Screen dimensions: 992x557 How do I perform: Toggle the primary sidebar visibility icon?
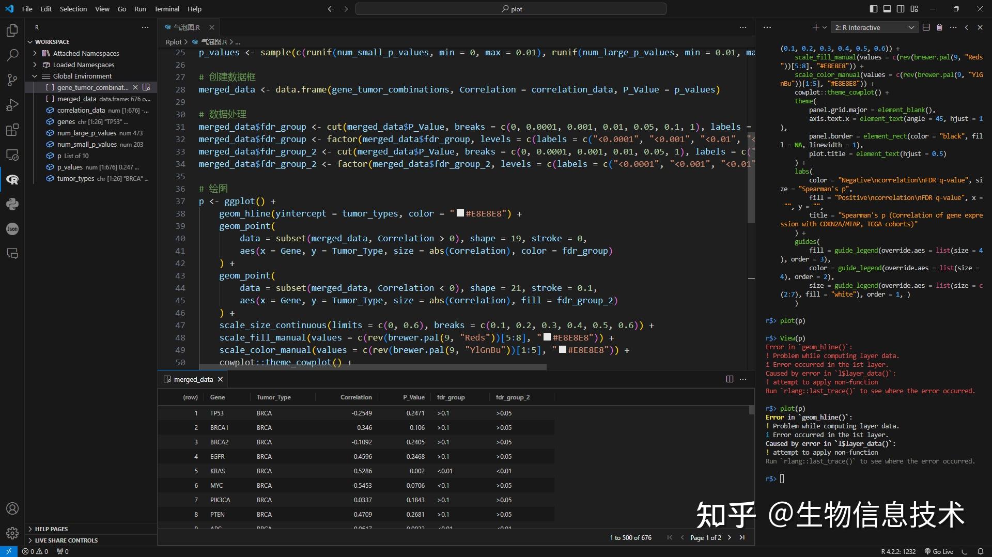[x=874, y=9]
